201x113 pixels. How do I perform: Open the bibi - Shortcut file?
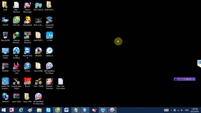pos(16,7)
